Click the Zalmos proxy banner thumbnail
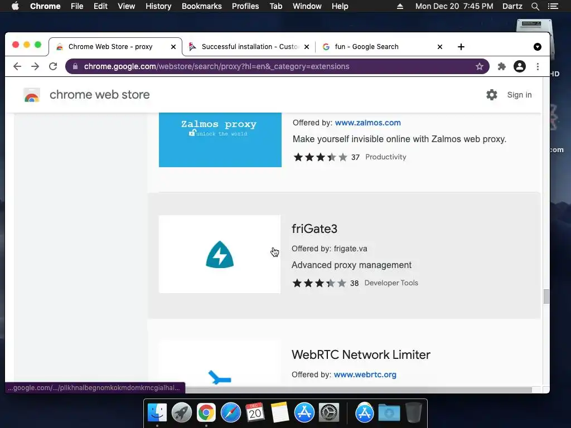The height and width of the screenshot is (428, 571). pos(220,140)
